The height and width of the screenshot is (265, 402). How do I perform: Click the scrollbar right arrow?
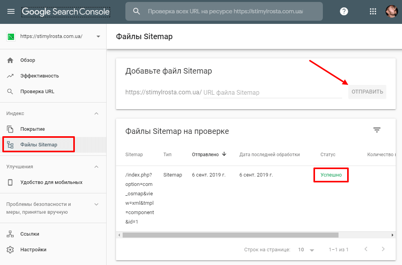[393, 235]
